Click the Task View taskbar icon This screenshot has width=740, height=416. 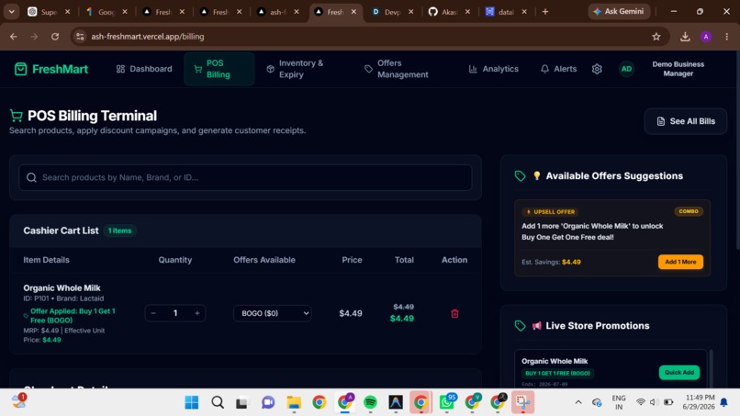click(x=242, y=402)
